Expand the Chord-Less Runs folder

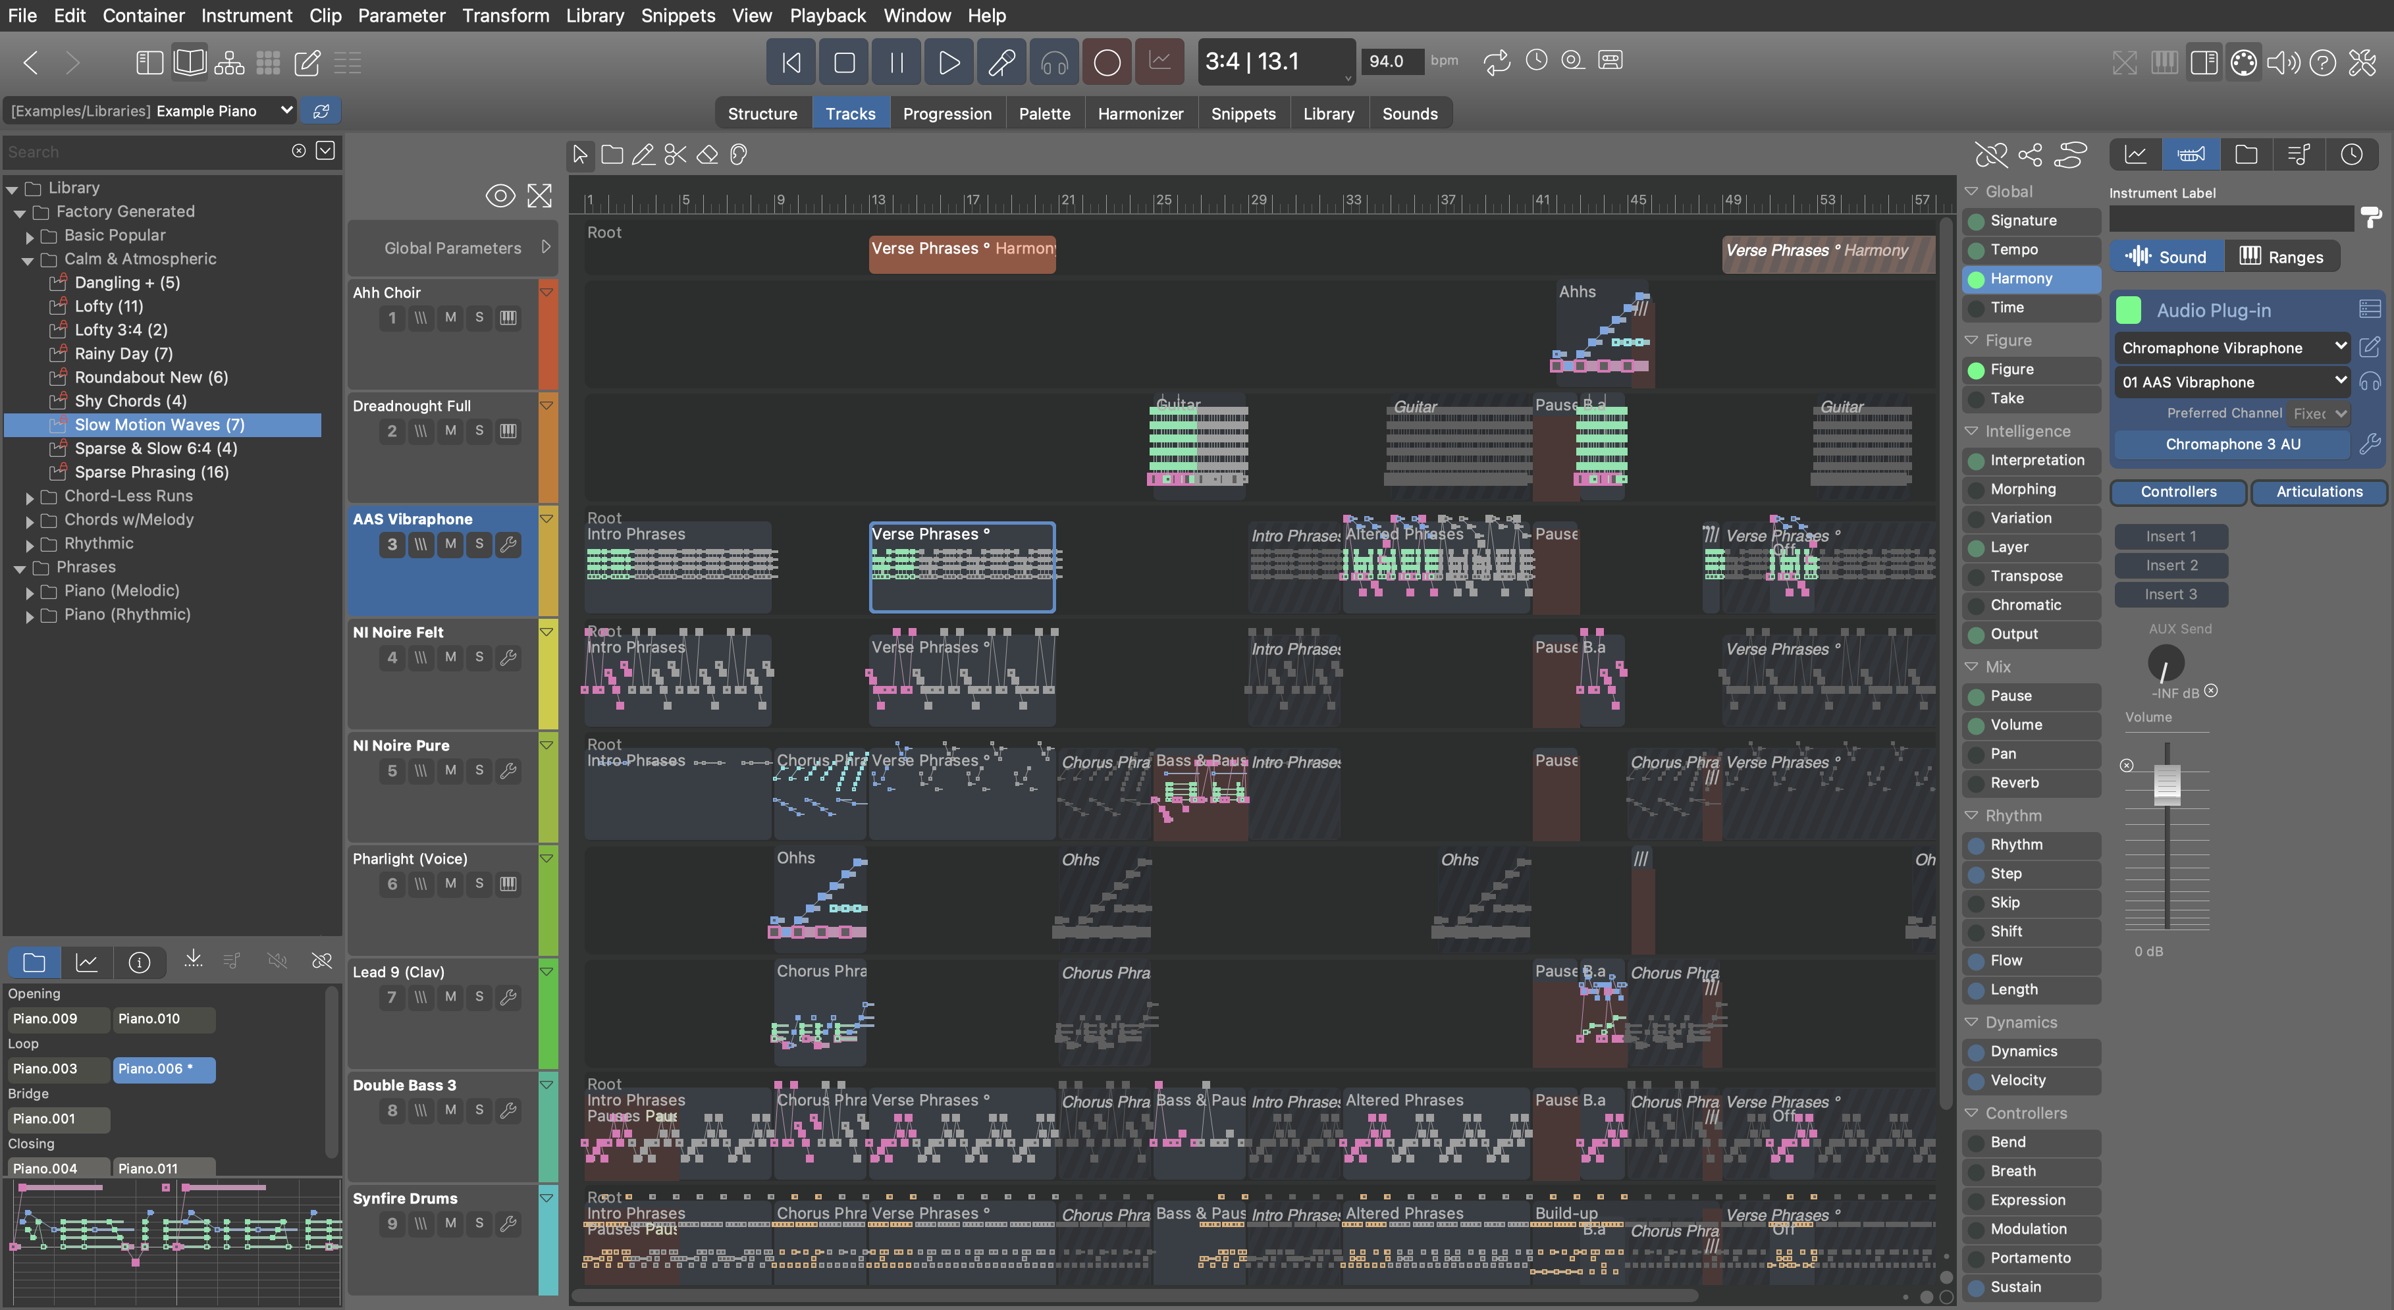[x=30, y=497]
